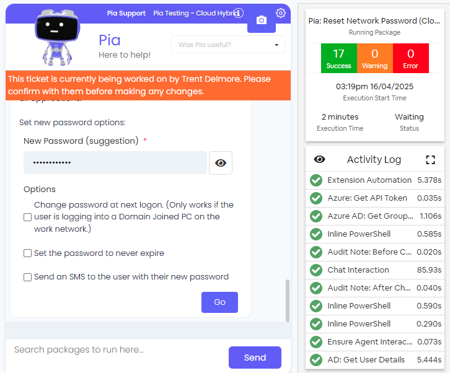
Task: Expand Activity Log to fullscreen
Action: [430, 159]
